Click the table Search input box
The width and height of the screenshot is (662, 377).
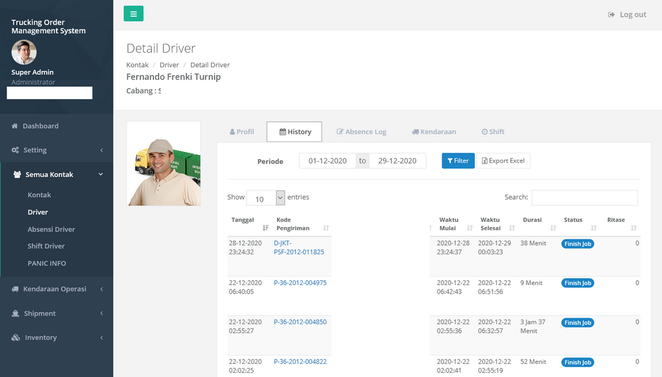pyautogui.click(x=584, y=198)
